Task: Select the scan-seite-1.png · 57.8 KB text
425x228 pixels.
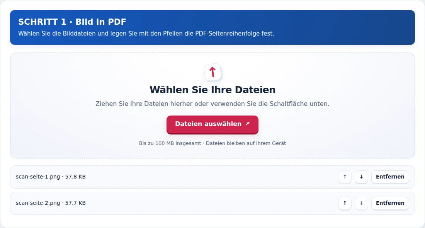Action: 51,177
